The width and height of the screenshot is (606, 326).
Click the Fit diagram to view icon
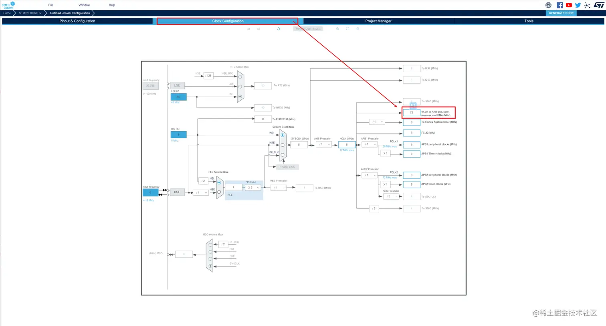click(x=347, y=29)
